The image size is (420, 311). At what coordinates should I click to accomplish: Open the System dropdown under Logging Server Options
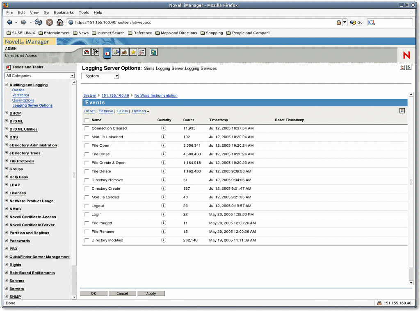click(100, 76)
